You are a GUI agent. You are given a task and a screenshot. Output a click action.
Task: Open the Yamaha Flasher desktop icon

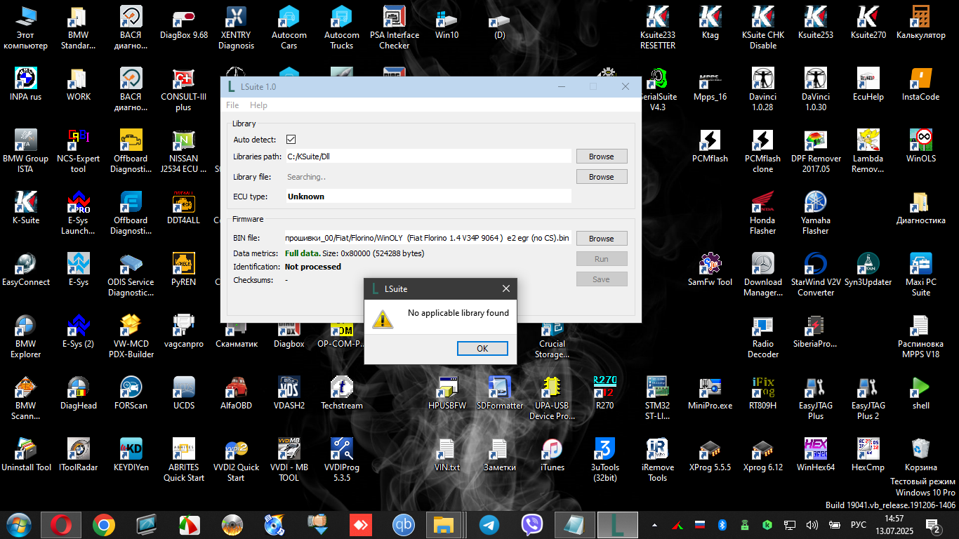(816, 213)
